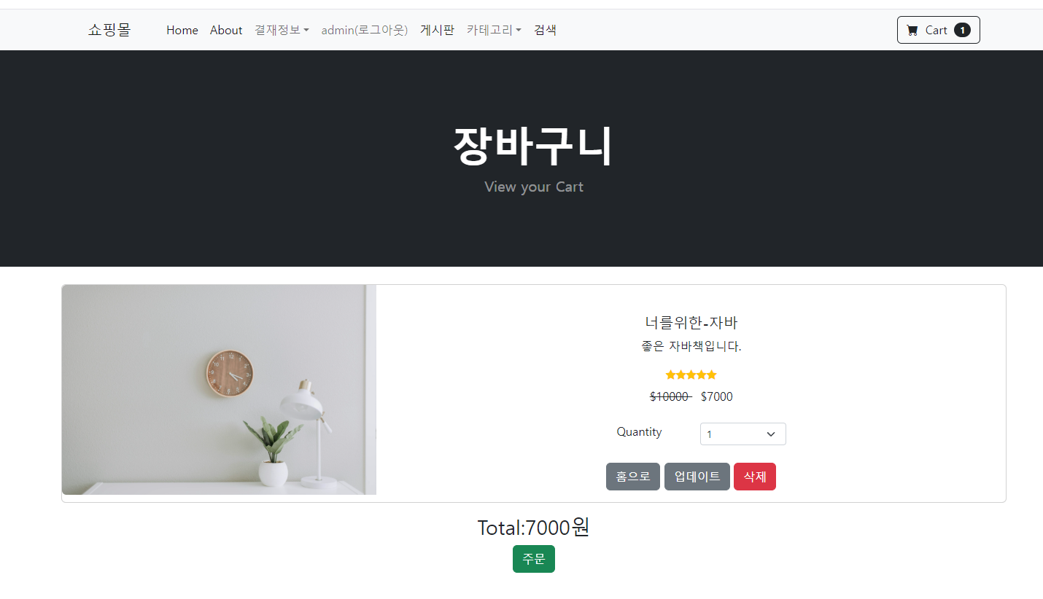Click the gold star rating icons
This screenshot has height=599, width=1043.
[691, 375]
